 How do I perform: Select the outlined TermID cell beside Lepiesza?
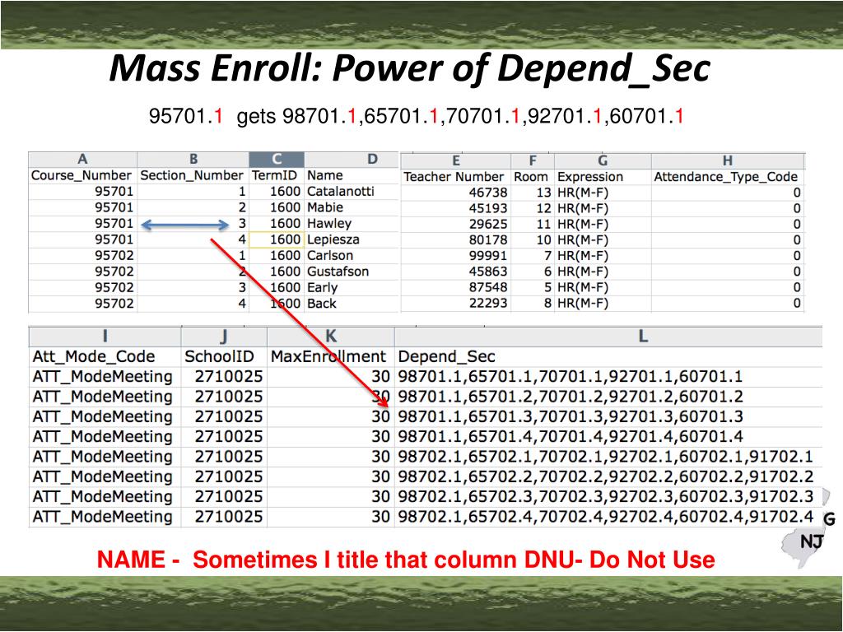(x=277, y=239)
